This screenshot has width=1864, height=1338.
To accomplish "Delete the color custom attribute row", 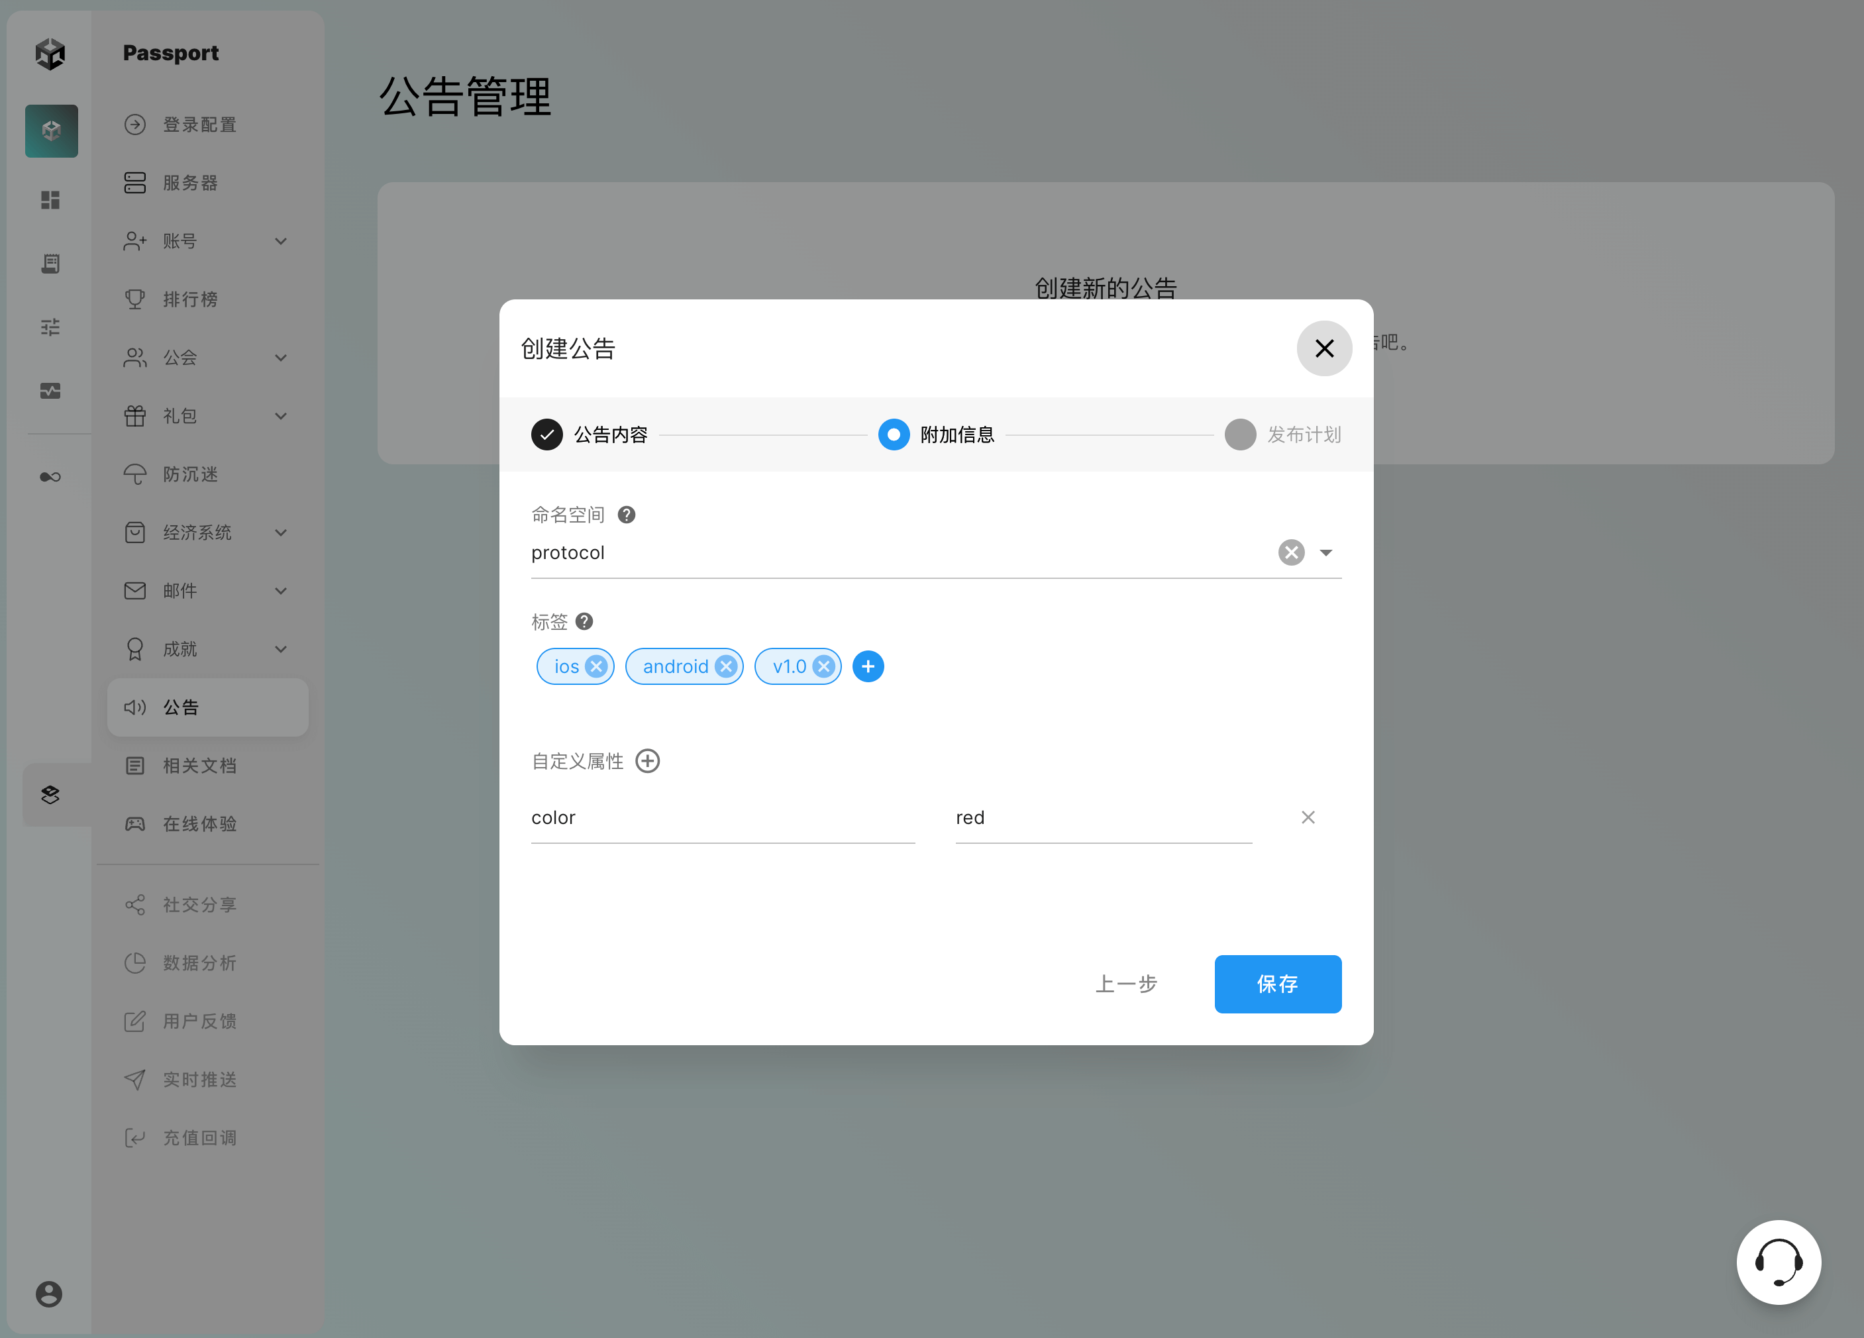I will pyautogui.click(x=1308, y=817).
